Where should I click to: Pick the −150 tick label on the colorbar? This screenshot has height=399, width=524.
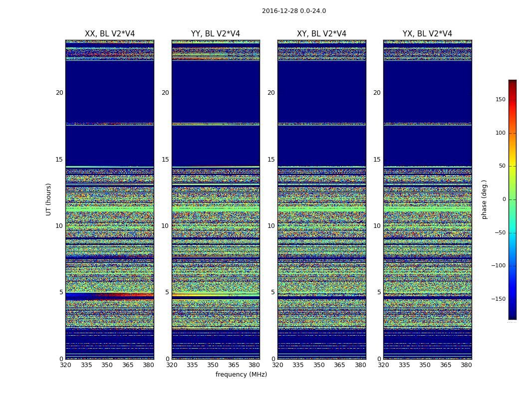(x=498, y=299)
